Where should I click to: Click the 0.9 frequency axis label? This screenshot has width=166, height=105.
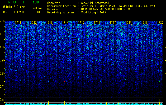2,60
